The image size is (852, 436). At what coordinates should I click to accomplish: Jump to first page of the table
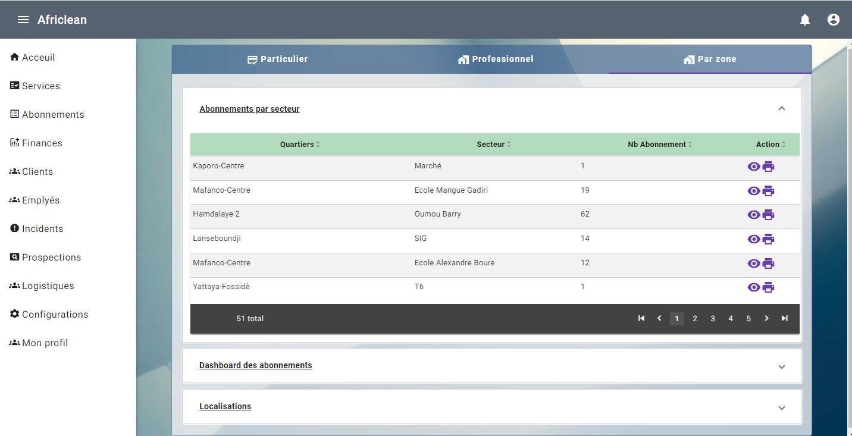641,318
